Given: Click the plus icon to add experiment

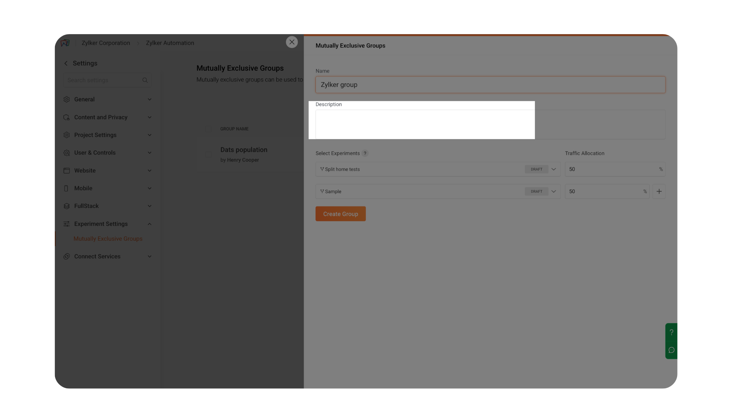Looking at the screenshot, I should point(659,191).
